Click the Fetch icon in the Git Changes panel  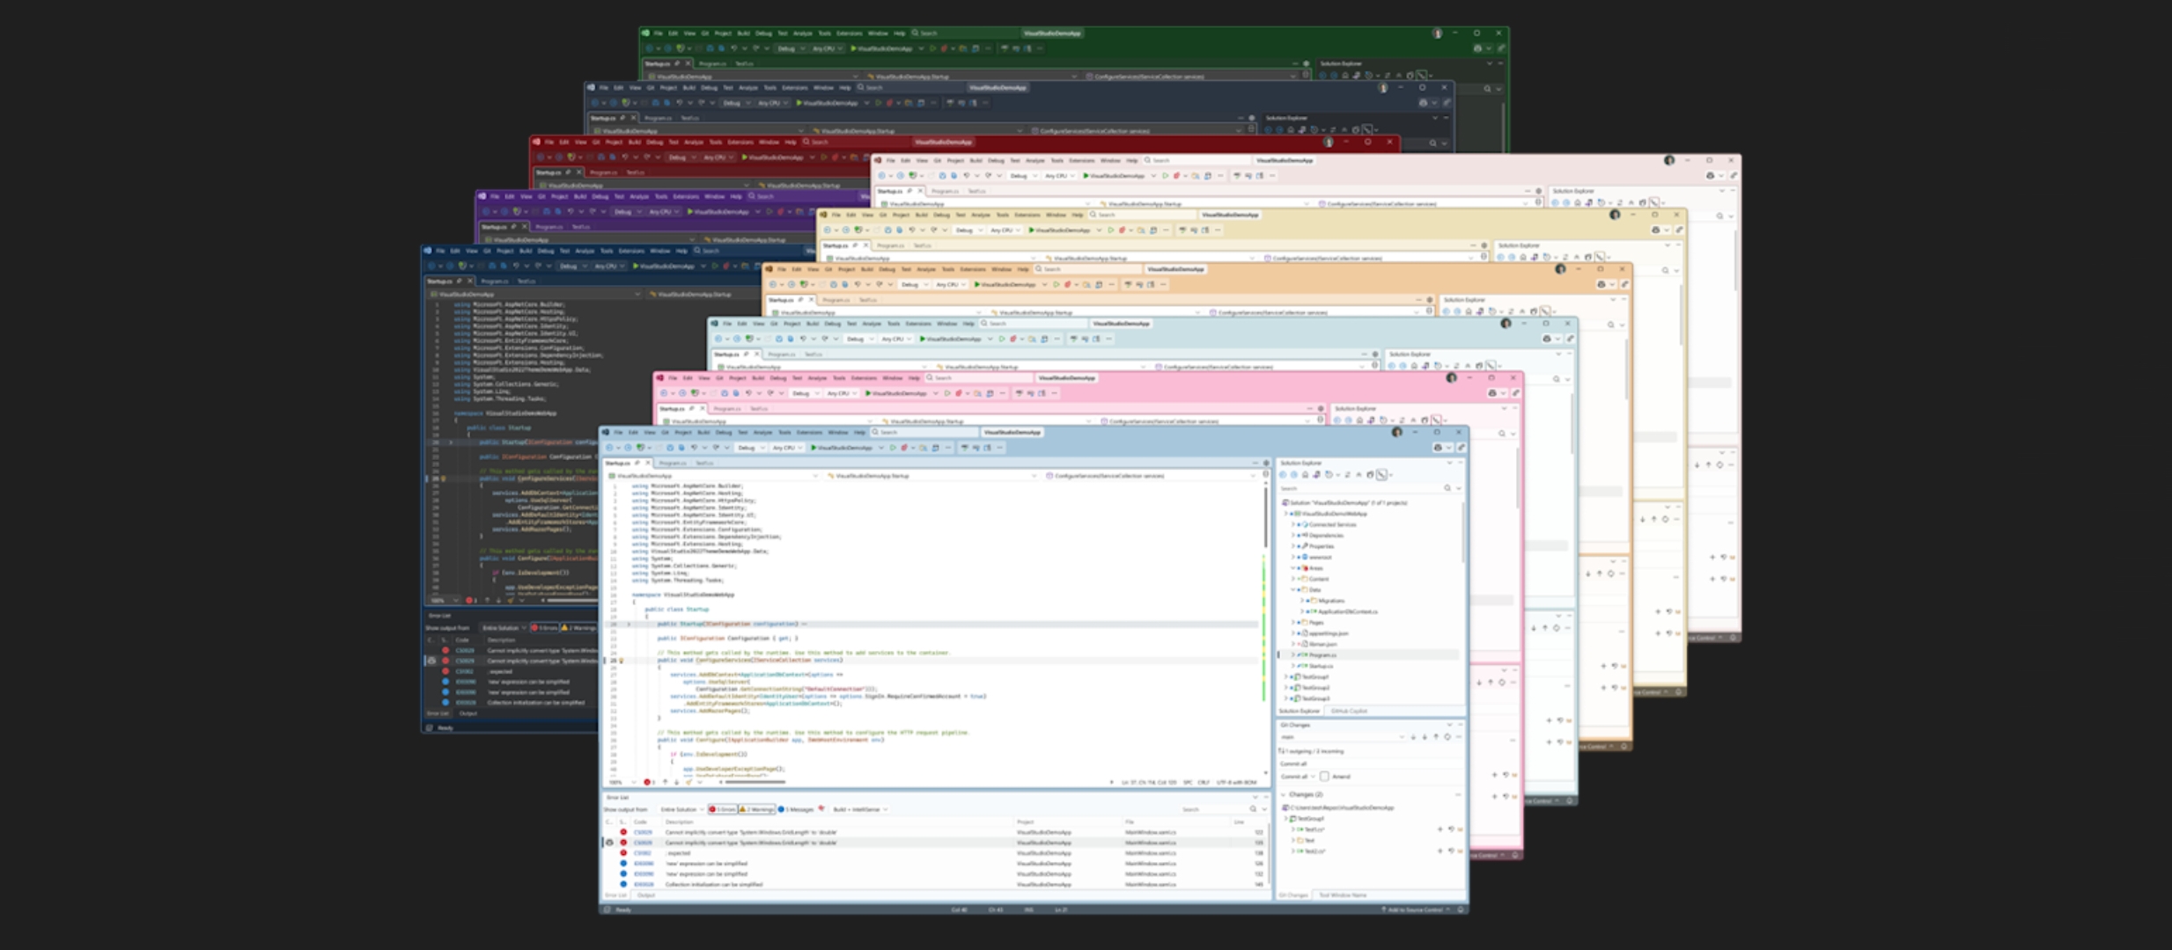(x=1414, y=737)
